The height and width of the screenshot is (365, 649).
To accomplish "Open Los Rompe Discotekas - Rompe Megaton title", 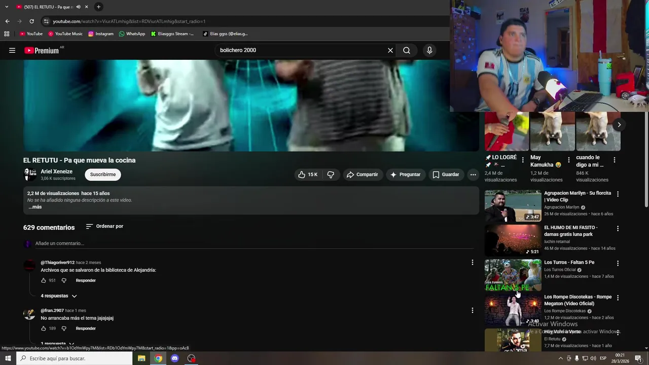I will (578, 300).
